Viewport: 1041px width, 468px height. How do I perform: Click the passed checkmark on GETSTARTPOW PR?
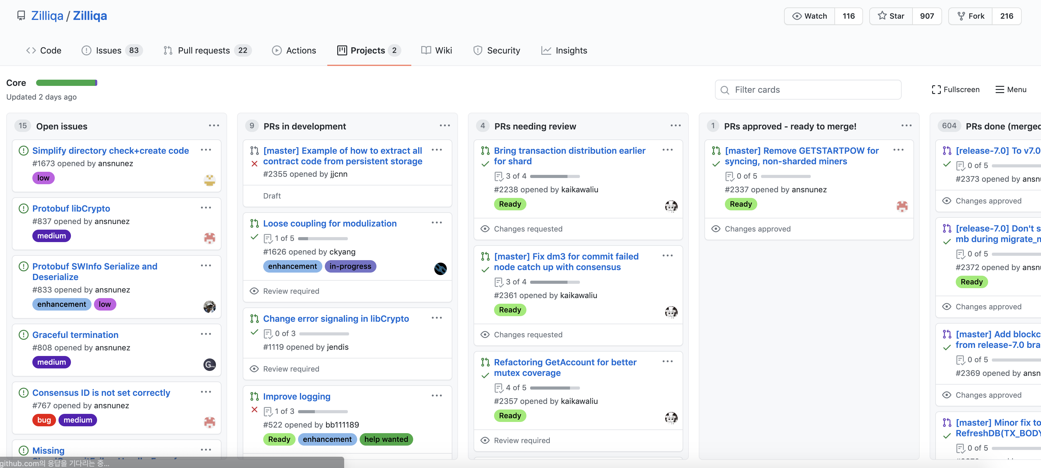pos(716,164)
